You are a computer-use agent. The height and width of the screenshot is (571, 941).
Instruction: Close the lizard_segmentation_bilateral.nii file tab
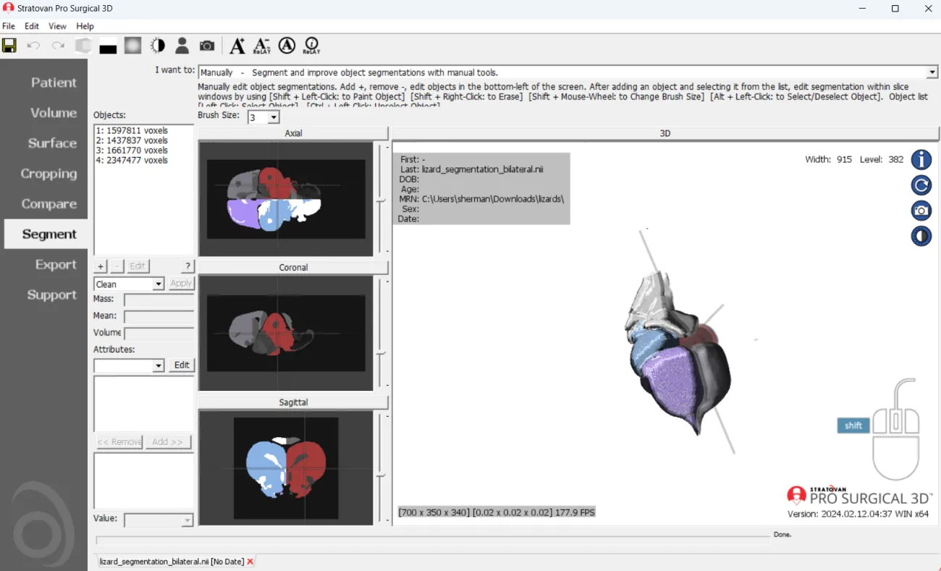250,562
